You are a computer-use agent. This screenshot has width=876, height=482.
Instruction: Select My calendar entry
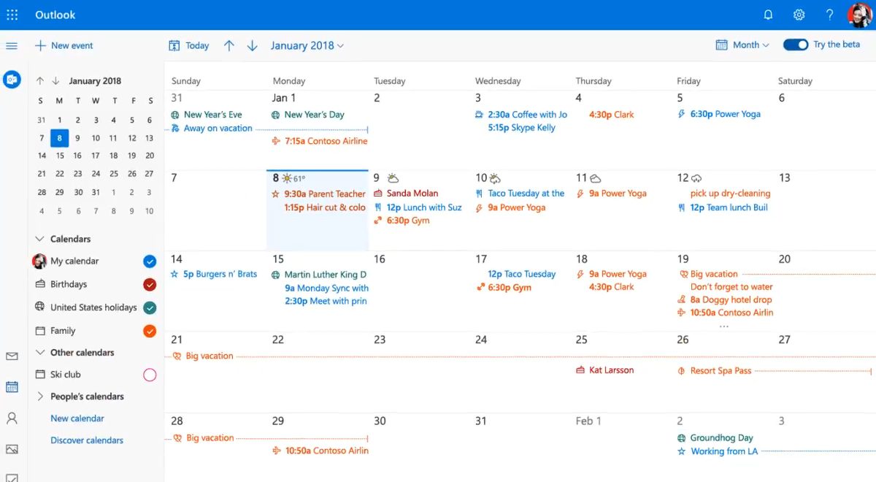tap(74, 261)
